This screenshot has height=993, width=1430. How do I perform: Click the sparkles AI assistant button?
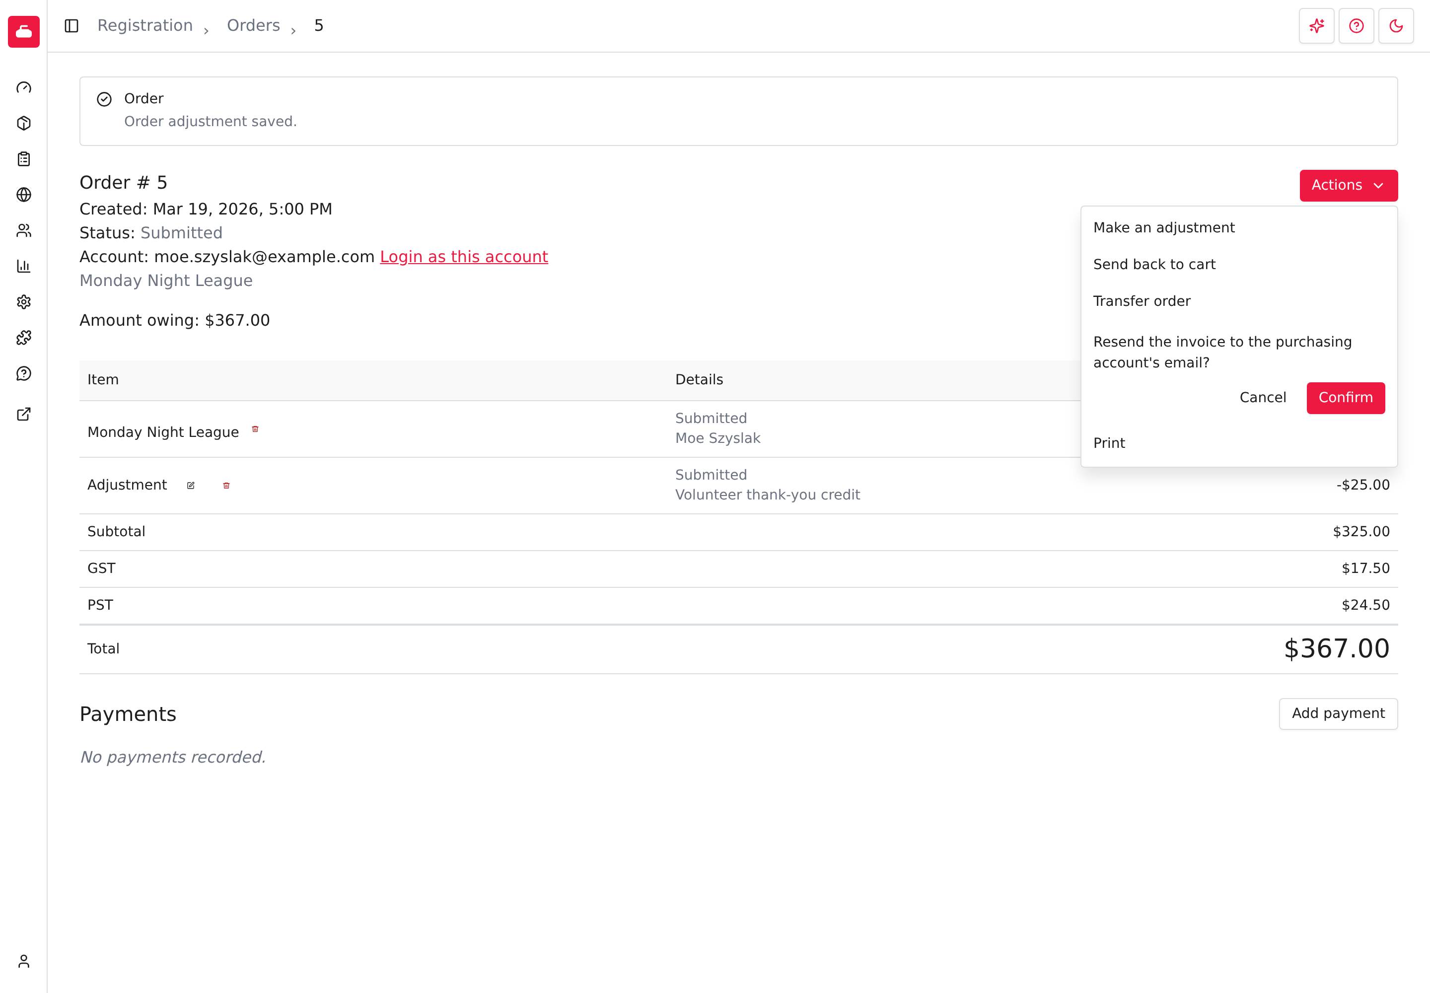pos(1317,25)
